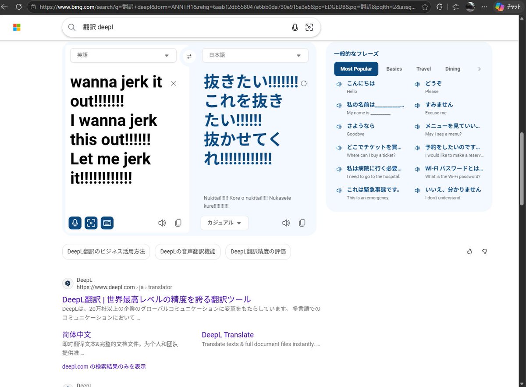The image size is (526, 387).
Task: Open the 简体中文 sublink
Action: pos(77,334)
